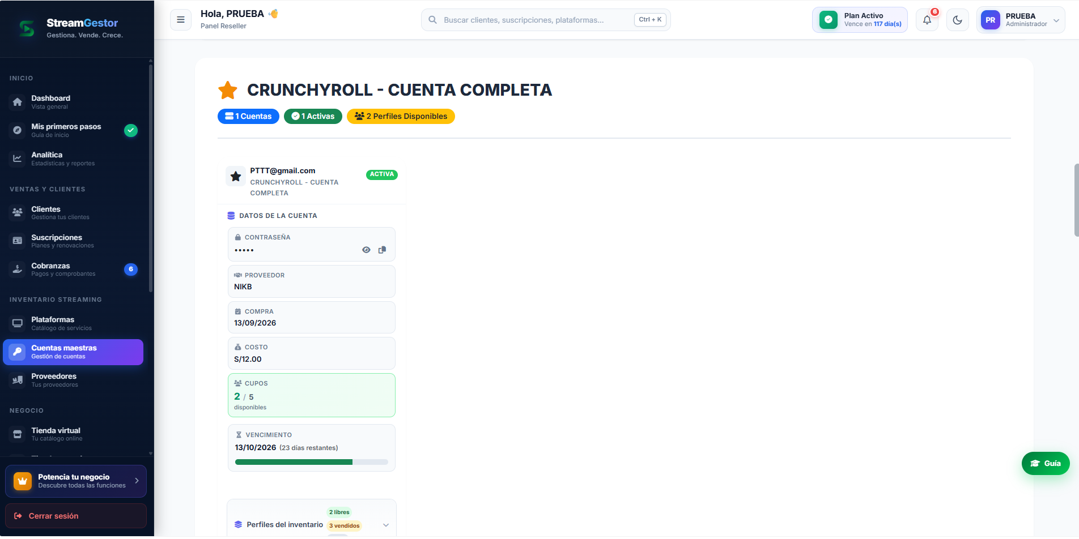Click the 1 Cuentas badge
This screenshot has width=1079, height=539.
248,116
